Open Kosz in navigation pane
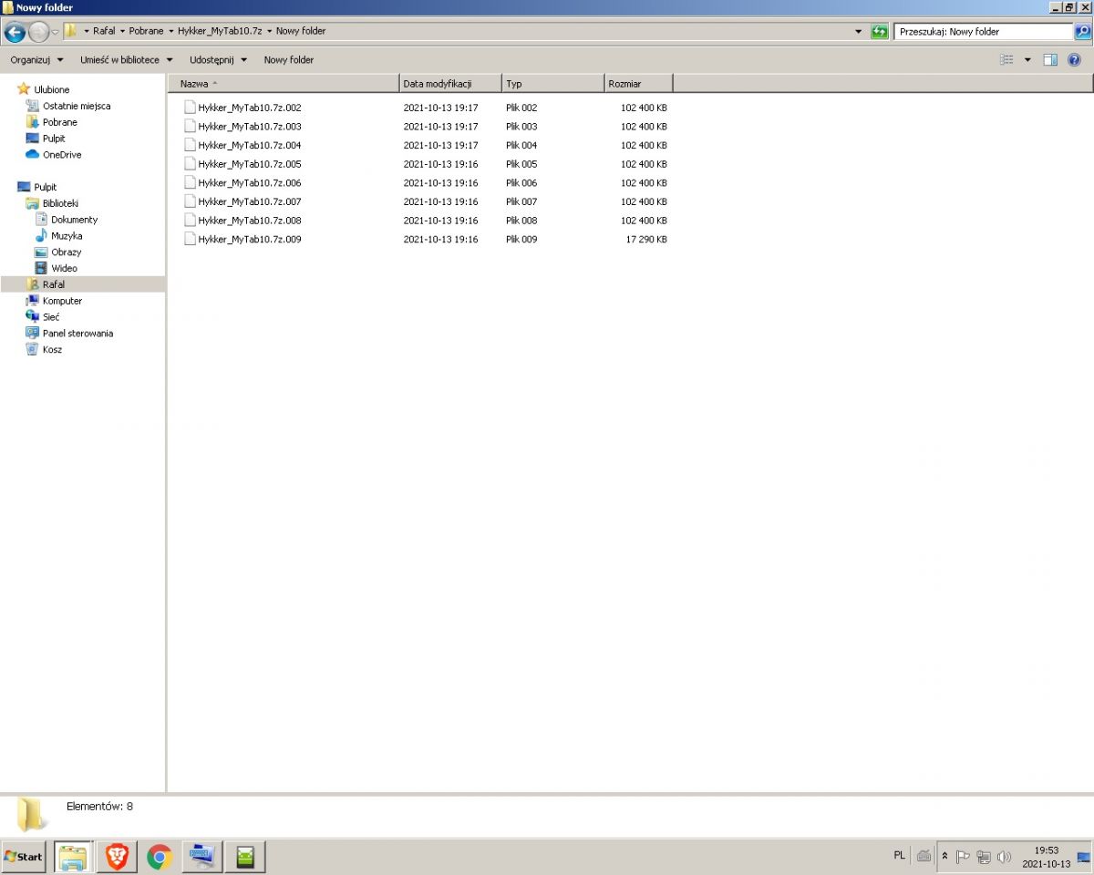This screenshot has width=1094, height=875. 52,350
